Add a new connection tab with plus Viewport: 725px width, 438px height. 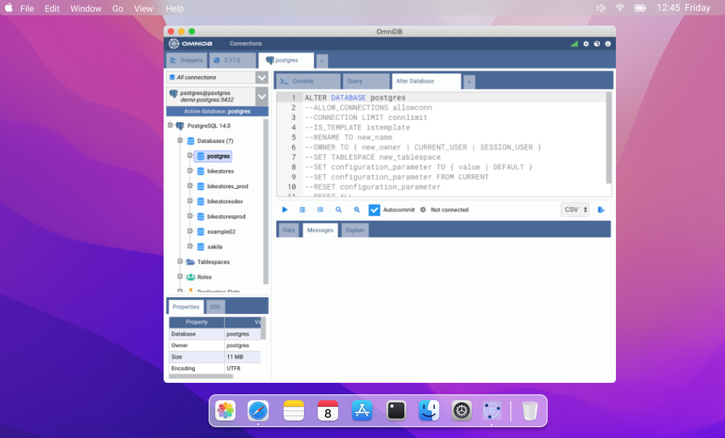pyautogui.click(x=322, y=61)
